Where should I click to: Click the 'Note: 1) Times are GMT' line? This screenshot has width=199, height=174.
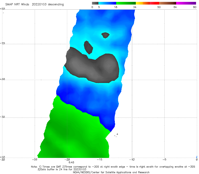point(113,167)
